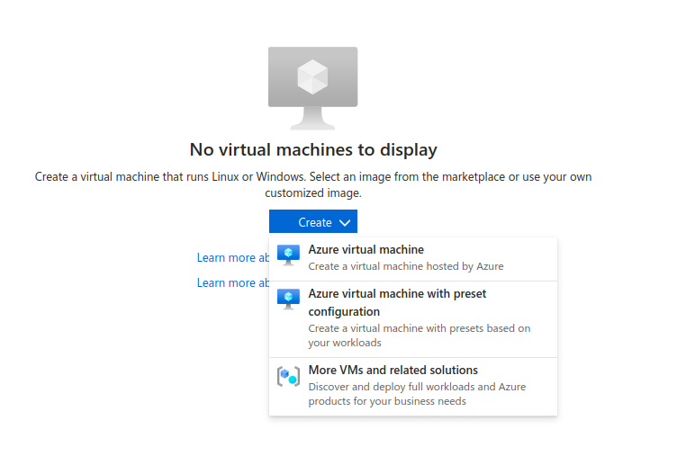
Task: Click the word "configuration" in the preset option title
Action: (x=344, y=312)
